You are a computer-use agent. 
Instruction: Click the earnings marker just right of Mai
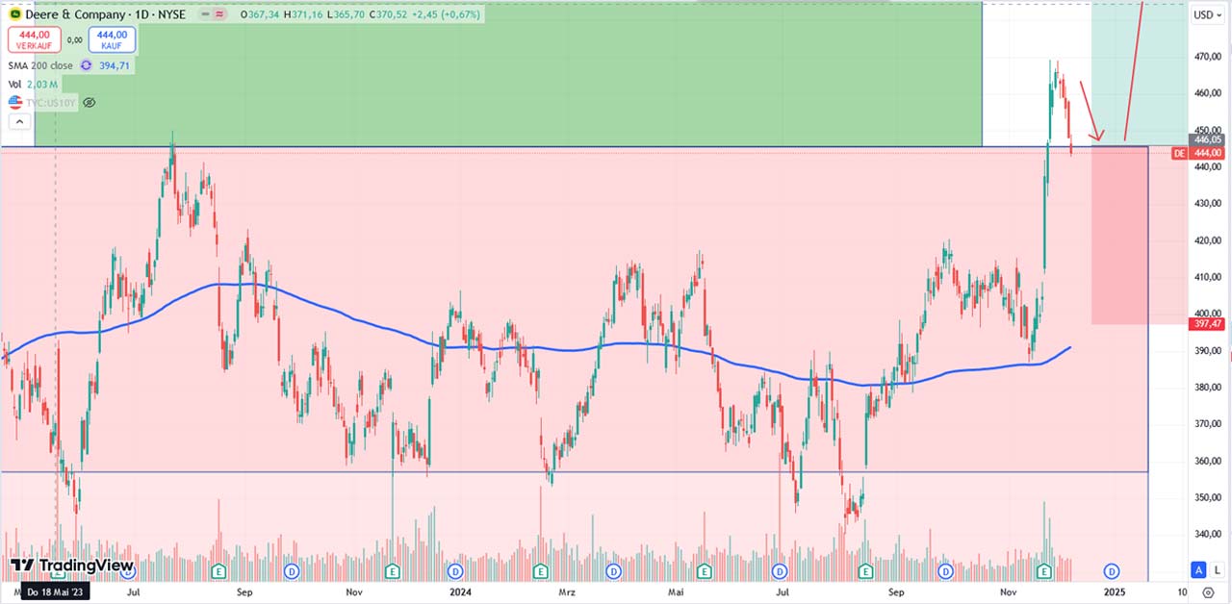pos(706,571)
